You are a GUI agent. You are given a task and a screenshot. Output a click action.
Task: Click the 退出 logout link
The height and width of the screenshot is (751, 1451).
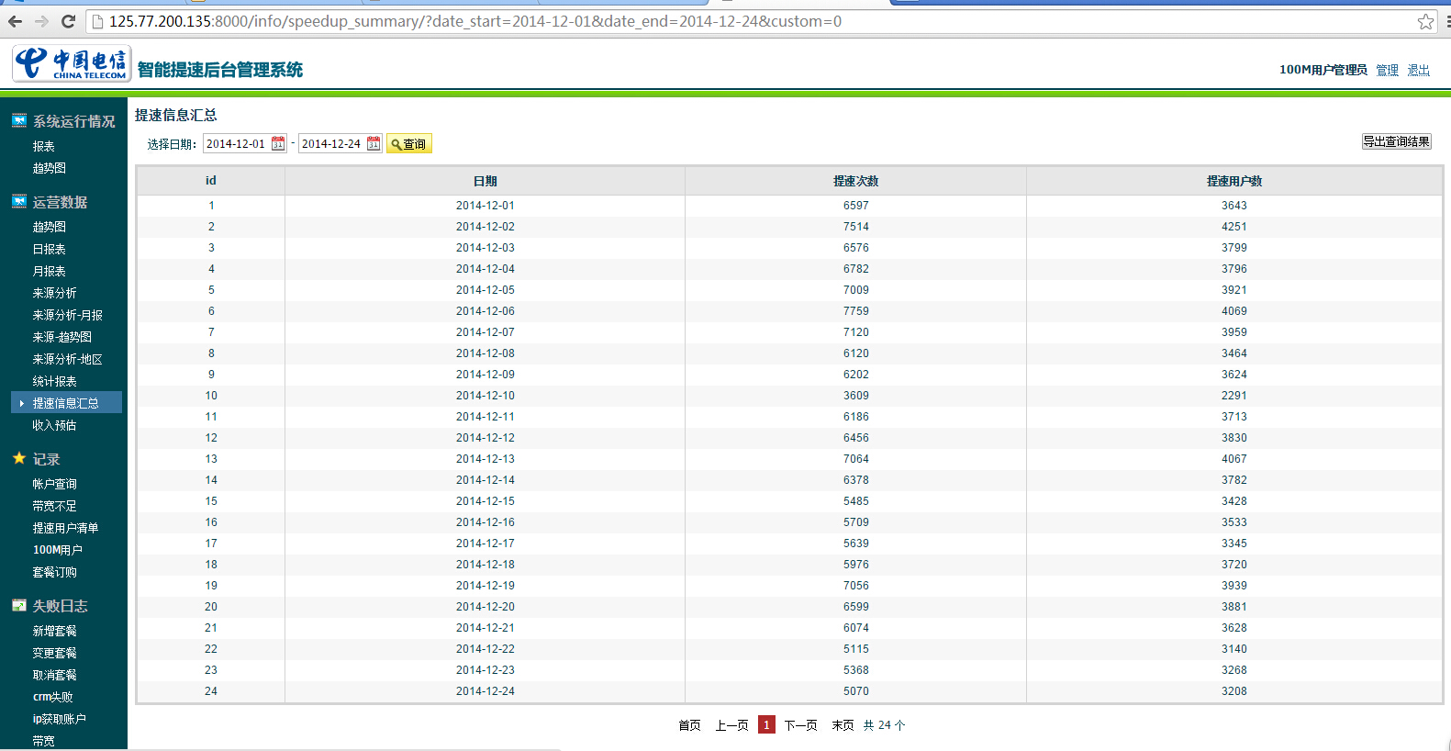pos(1419,70)
